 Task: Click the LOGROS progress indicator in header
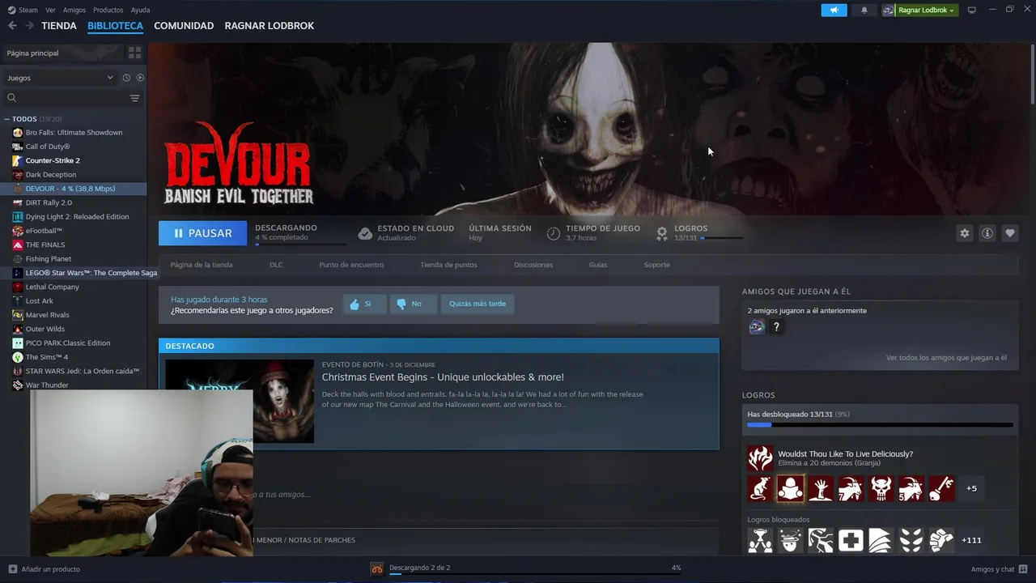tap(722, 238)
